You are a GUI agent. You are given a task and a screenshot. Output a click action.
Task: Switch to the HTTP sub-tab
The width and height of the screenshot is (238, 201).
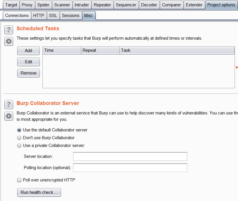tap(39, 16)
